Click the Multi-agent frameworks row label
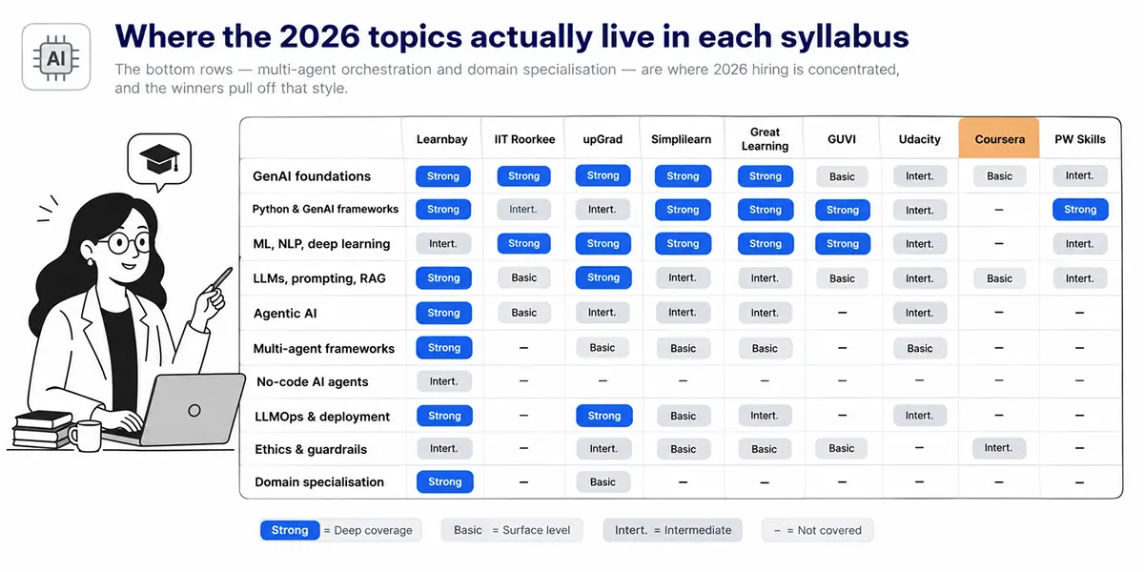The width and height of the screenshot is (1144, 572). (x=324, y=349)
